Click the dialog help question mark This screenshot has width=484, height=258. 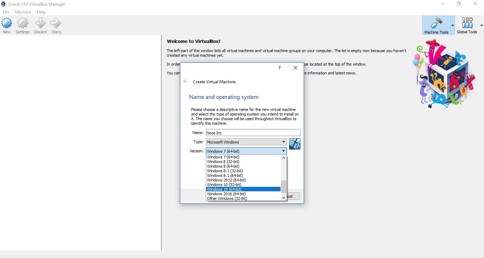point(279,68)
